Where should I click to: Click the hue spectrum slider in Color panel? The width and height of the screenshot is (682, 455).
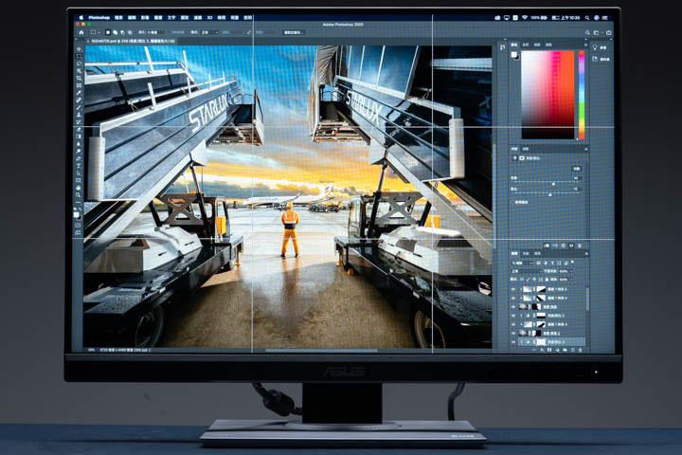click(582, 95)
